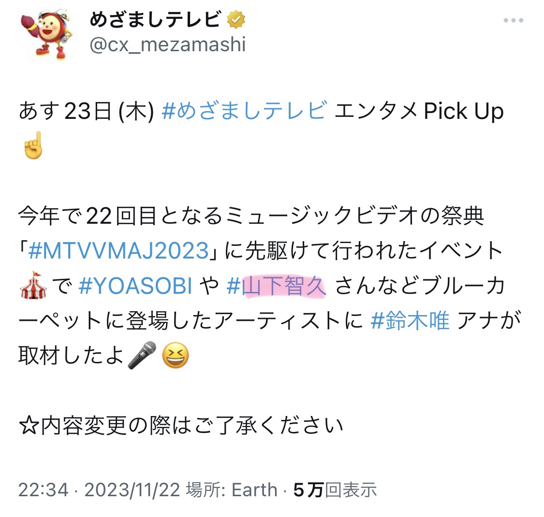Viewport: 544px width, 517px height.
Task: Open the #めざましテレビ hashtag
Action: (x=245, y=111)
